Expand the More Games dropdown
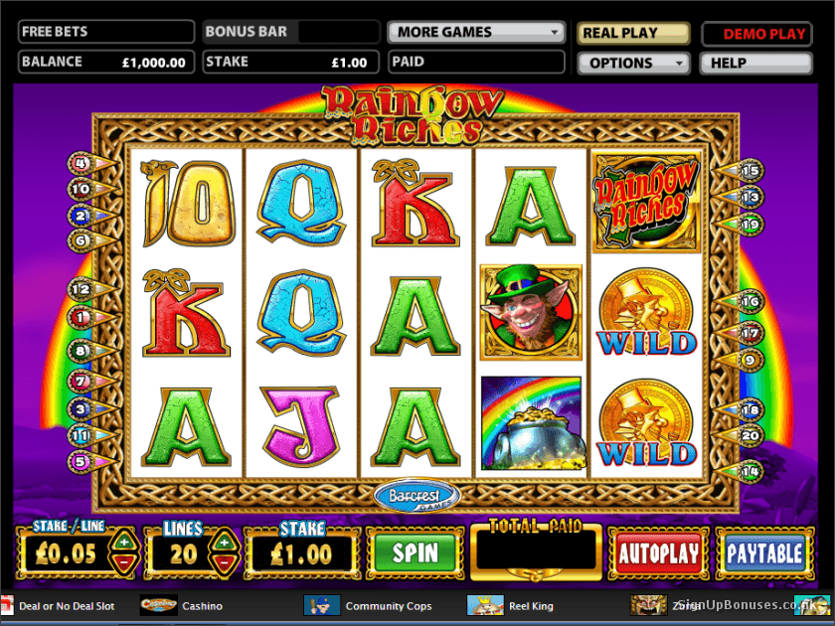The width and height of the screenshot is (835, 626). [x=476, y=32]
